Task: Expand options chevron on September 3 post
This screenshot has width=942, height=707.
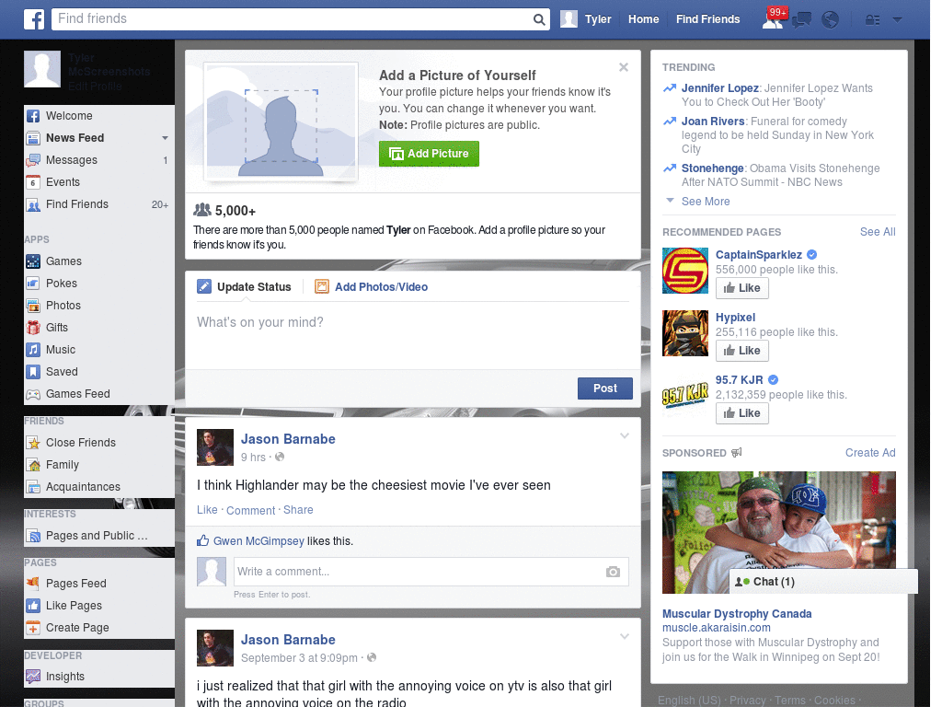Action: pyautogui.click(x=625, y=636)
